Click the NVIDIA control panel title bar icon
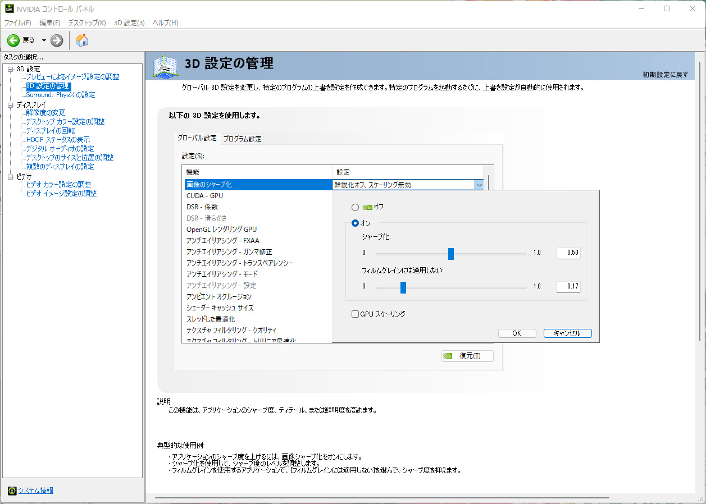Screen dimensions: 706x504 (10, 9)
